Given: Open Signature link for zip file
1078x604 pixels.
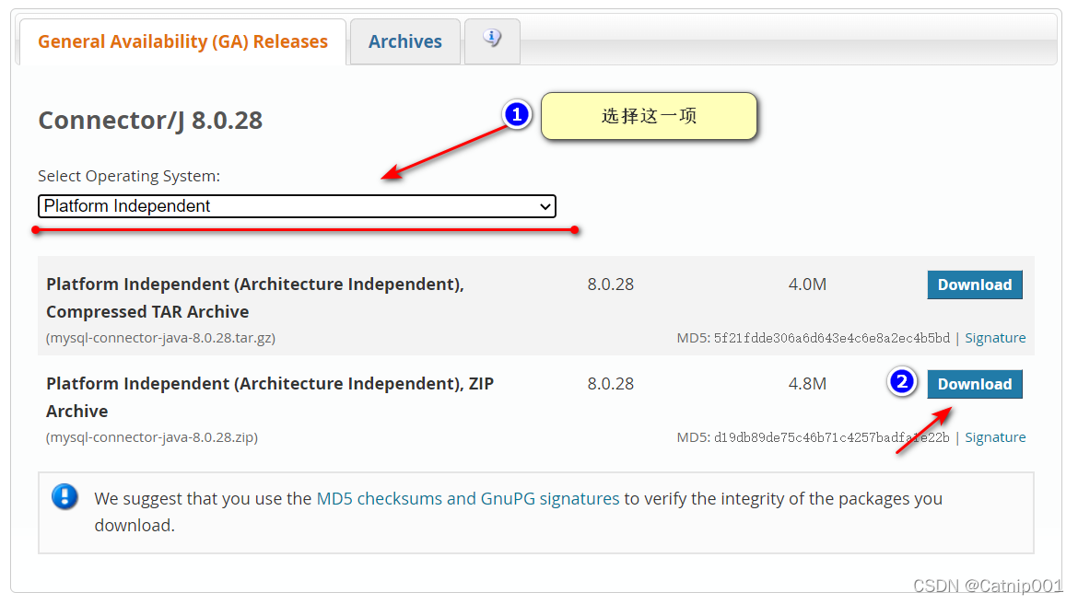Looking at the screenshot, I should coord(995,437).
